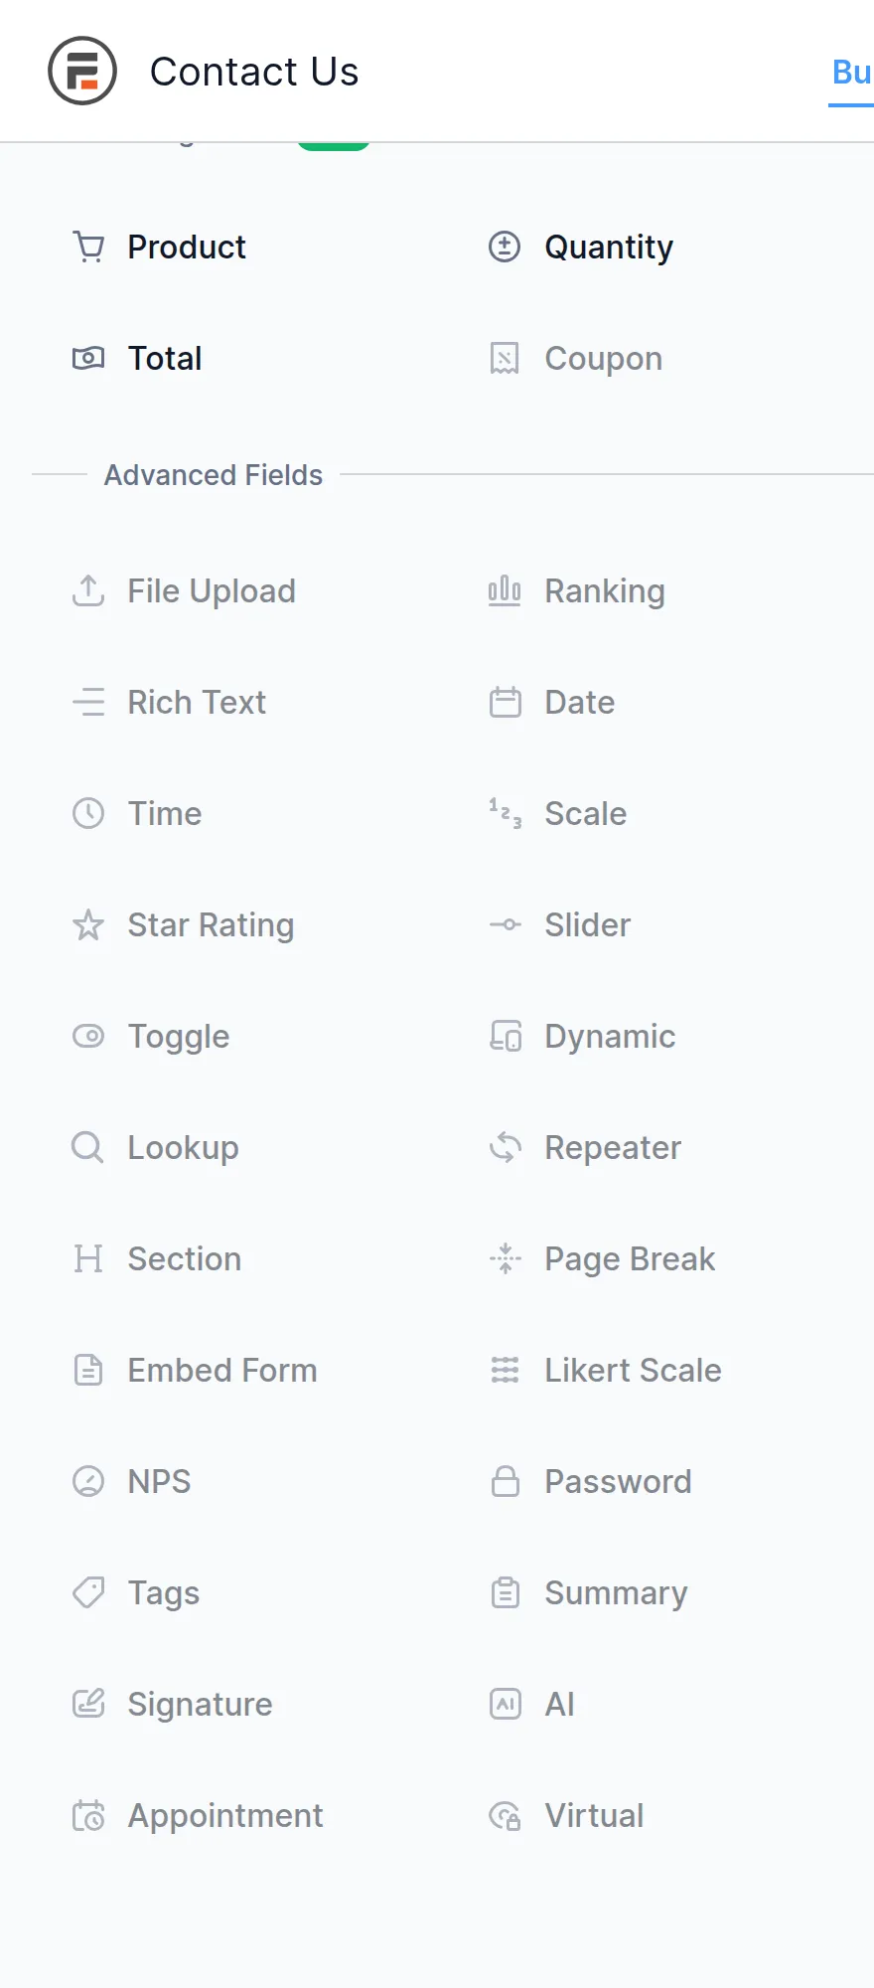Click the Formidable Forms logo icon
Viewport: 874px width, 1988px height.
point(82,71)
